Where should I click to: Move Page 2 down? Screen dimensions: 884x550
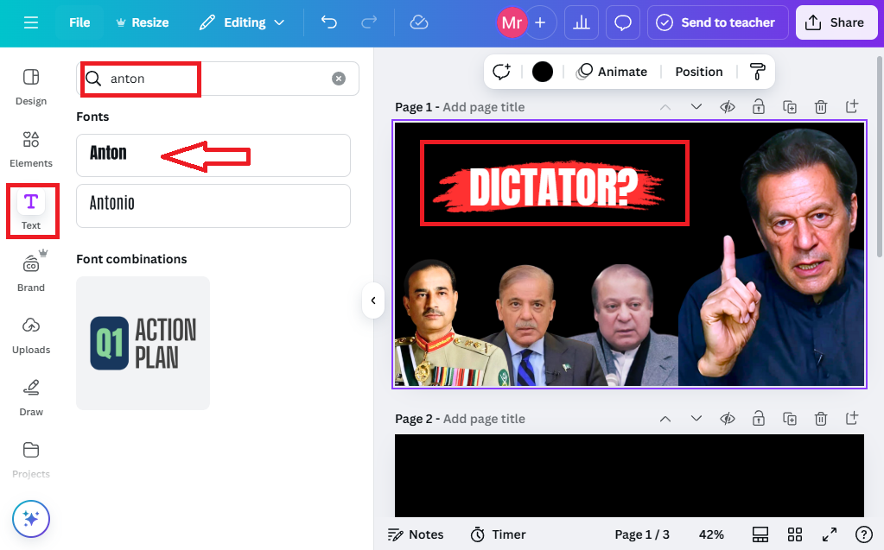pos(696,418)
